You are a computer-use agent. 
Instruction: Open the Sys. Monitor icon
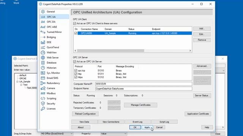pos(43,73)
